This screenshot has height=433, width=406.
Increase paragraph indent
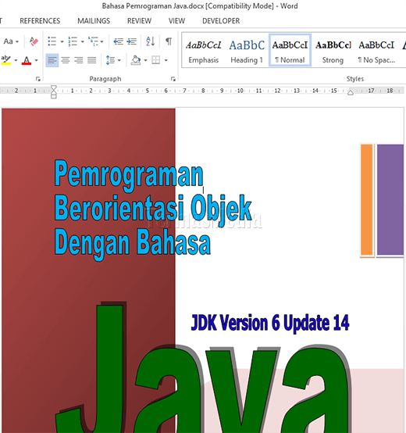pyautogui.click(x=132, y=41)
